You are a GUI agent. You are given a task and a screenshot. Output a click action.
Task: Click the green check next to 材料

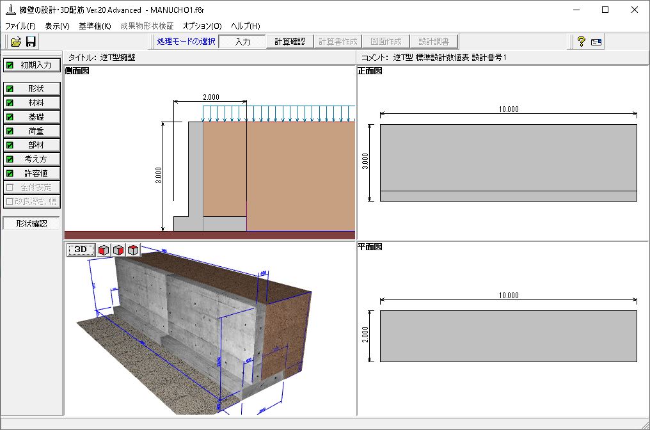point(10,103)
